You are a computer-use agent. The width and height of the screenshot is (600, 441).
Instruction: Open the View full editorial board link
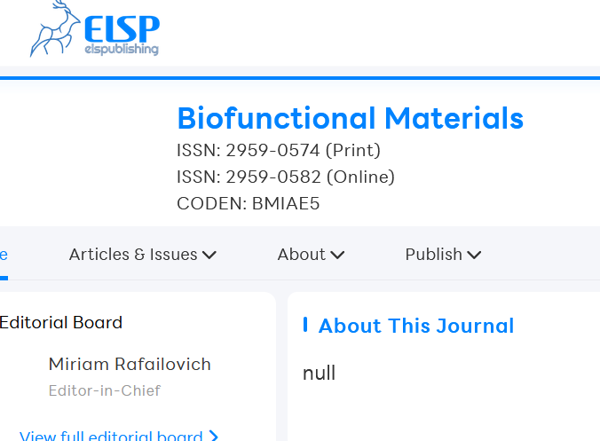coord(111,436)
